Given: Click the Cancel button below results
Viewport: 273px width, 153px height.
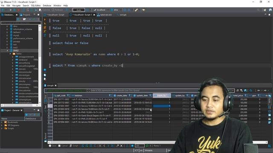Looking at the screenshot, I should (x=63, y=146).
